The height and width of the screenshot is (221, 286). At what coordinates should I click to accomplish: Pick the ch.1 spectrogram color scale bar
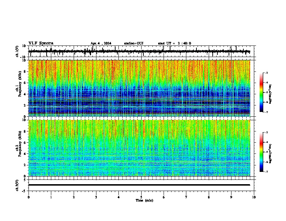pyautogui.click(x=261, y=92)
